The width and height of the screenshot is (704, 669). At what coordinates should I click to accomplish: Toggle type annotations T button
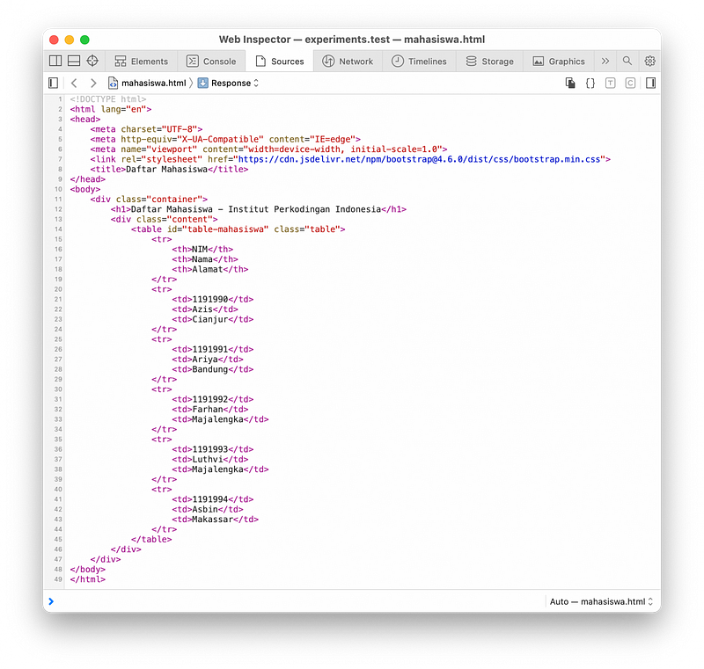pos(611,84)
